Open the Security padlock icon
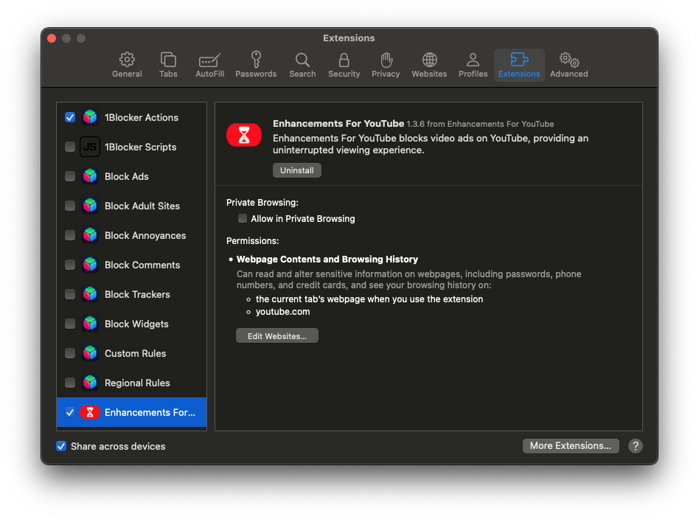This screenshot has height=519, width=699. click(x=344, y=60)
